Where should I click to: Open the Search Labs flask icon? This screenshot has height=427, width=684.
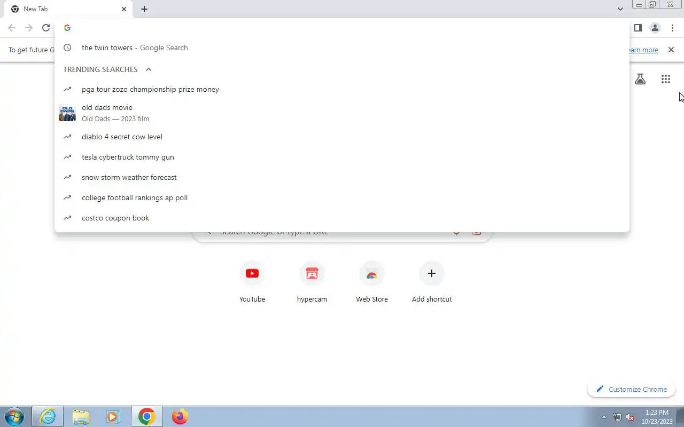pyautogui.click(x=640, y=79)
